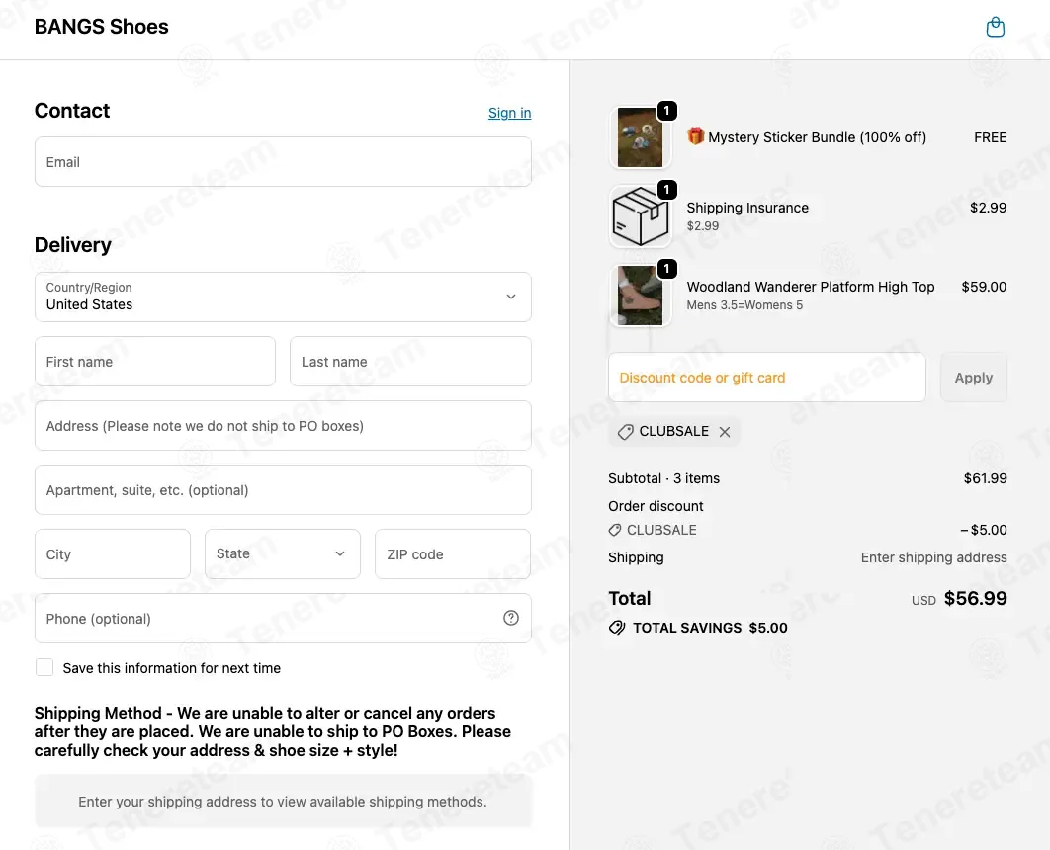The height and width of the screenshot is (850, 1050).
Task: Click the phone field help question icon
Action: point(511,618)
